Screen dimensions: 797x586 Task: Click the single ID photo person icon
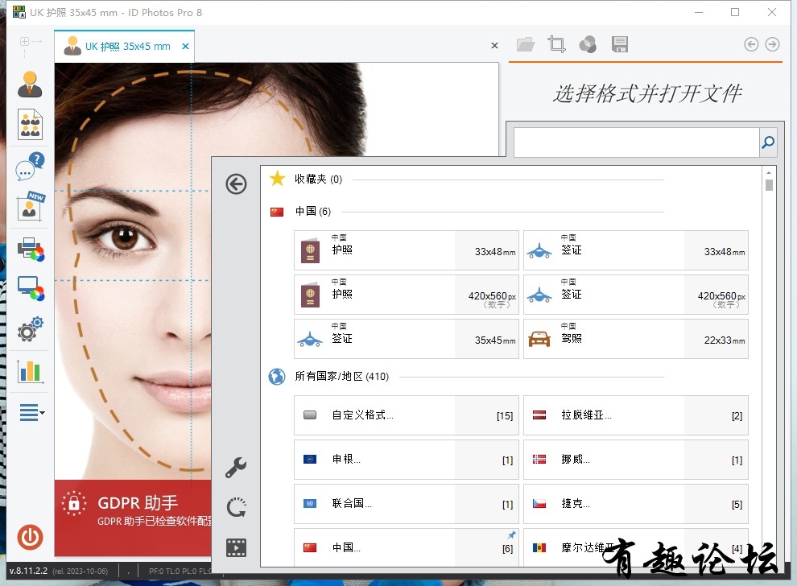click(30, 85)
